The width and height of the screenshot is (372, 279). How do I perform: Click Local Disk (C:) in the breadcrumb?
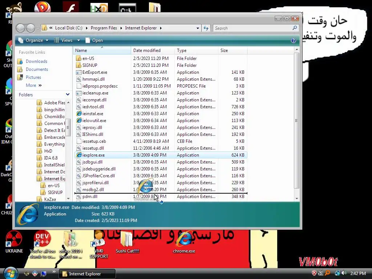click(69, 28)
